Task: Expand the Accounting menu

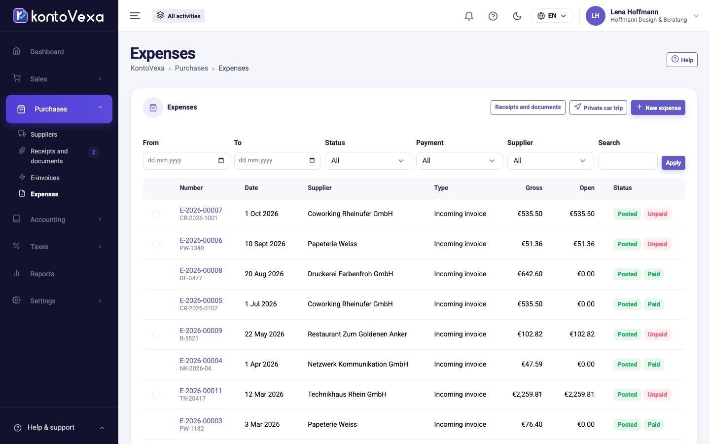Action: point(59,220)
